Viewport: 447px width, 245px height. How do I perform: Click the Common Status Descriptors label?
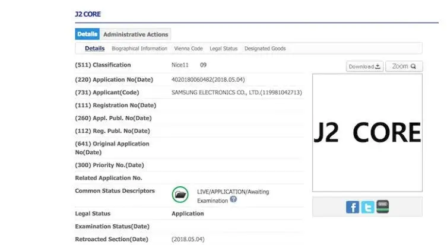115,190
